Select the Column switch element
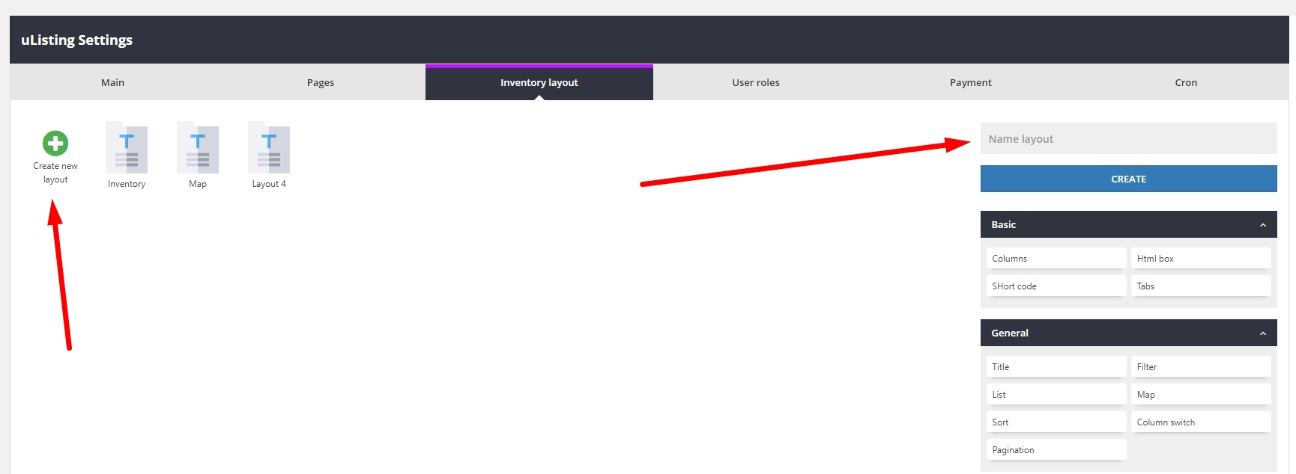The height and width of the screenshot is (474, 1296). click(x=1200, y=422)
